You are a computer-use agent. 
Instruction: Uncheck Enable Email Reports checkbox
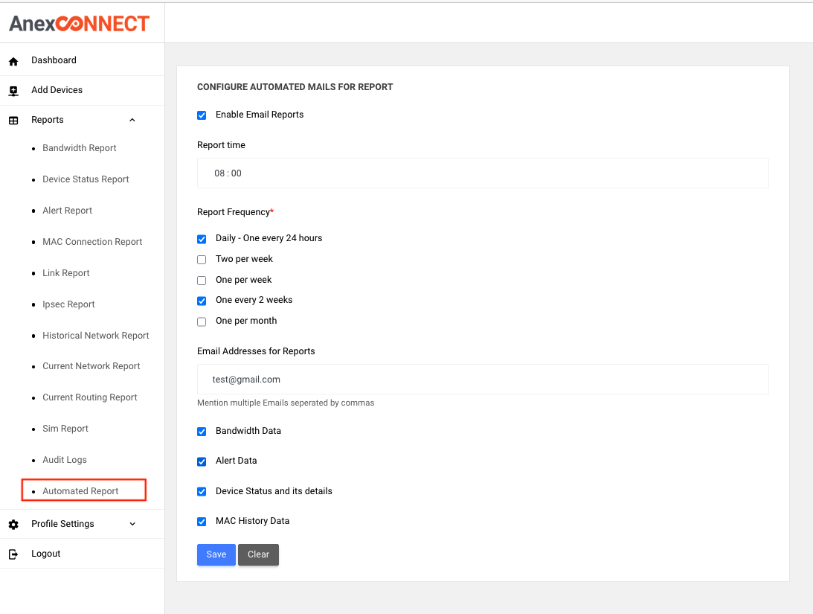click(202, 115)
